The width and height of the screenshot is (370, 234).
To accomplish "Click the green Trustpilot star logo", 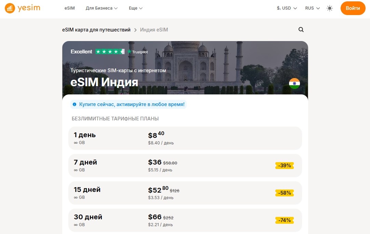I will coord(129,52).
